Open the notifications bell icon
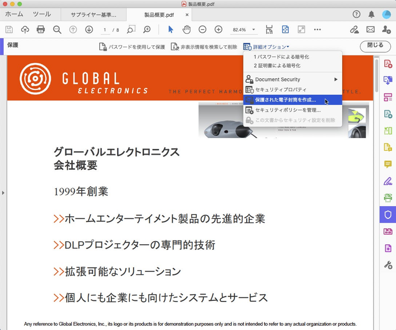Image resolution: width=396 pixels, height=330 pixels. click(x=371, y=14)
